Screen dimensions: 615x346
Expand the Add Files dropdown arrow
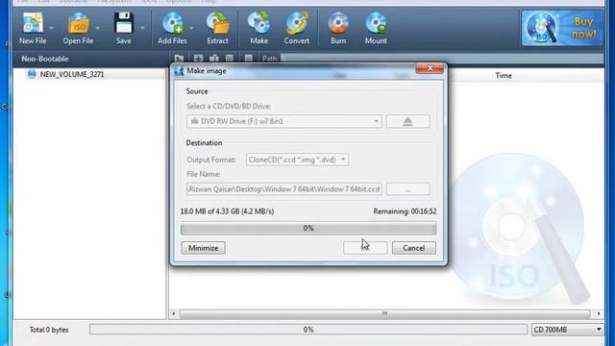pos(191,28)
